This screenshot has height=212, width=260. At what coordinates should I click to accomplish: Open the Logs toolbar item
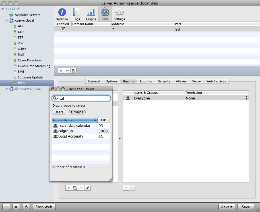[77, 14]
